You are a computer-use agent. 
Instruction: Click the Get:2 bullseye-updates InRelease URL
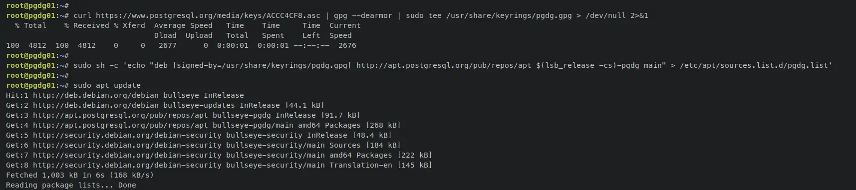tap(96, 105)
